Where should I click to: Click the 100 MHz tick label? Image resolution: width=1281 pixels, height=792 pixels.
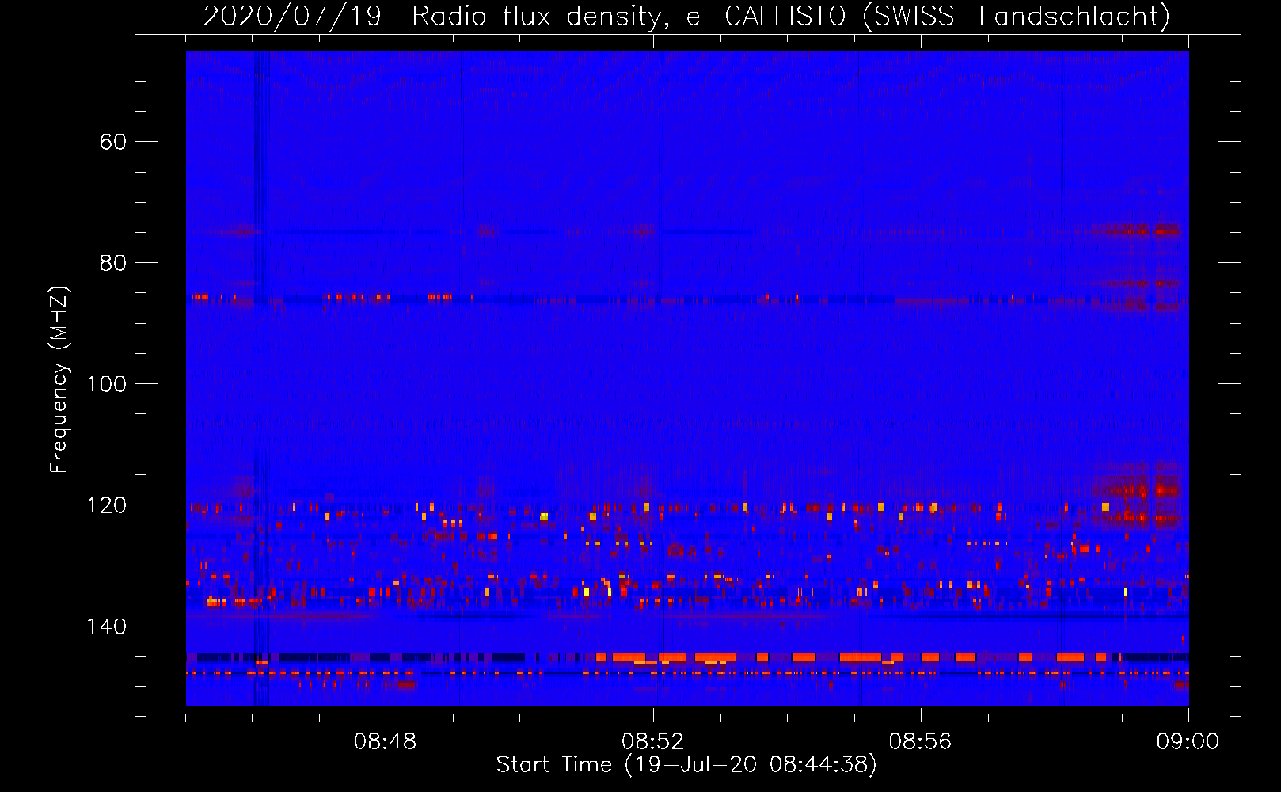click(107, 384)
